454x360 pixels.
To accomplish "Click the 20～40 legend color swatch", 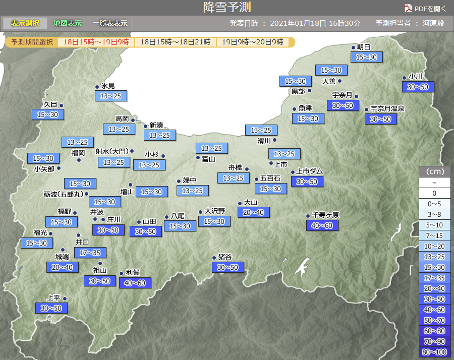I will (x=435, y=288).
